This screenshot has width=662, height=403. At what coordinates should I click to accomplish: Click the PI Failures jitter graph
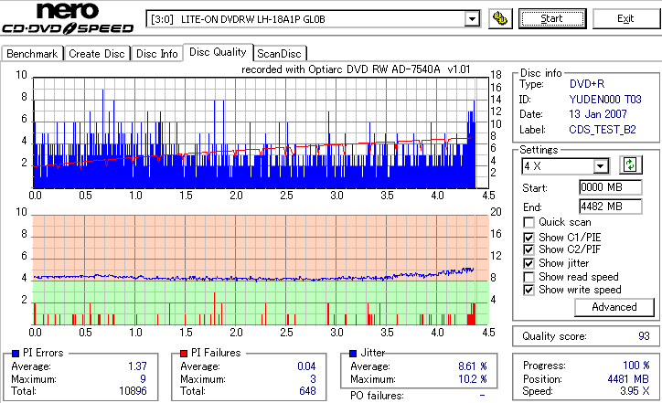[x=261, y=270]
